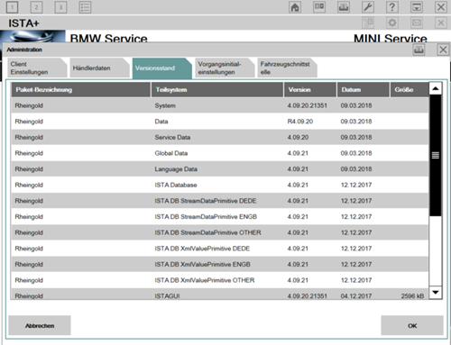Click date 12.12.2017 in ISTA Database row
The width and height of the screenshot is (451, 345).
356,185
